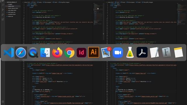
Task: Select Safari in the app switcher
Action: [21, 52]
